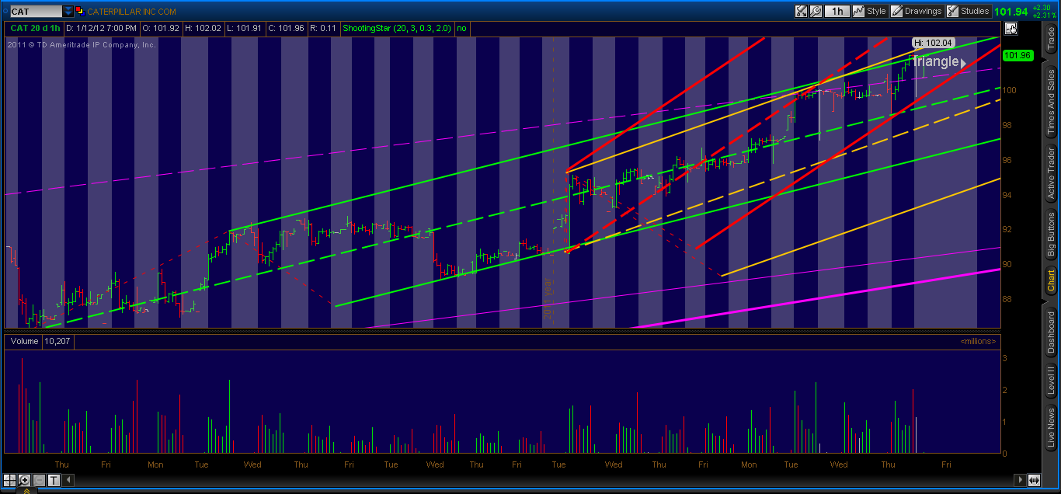Click the zoom out magnifier icon
The width and height of the screenshot is (1061, 494).
(40, 480)
